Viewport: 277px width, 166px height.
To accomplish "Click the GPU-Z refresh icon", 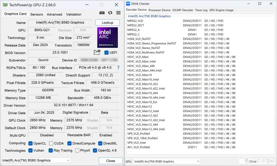I will [x=110, y=13].
